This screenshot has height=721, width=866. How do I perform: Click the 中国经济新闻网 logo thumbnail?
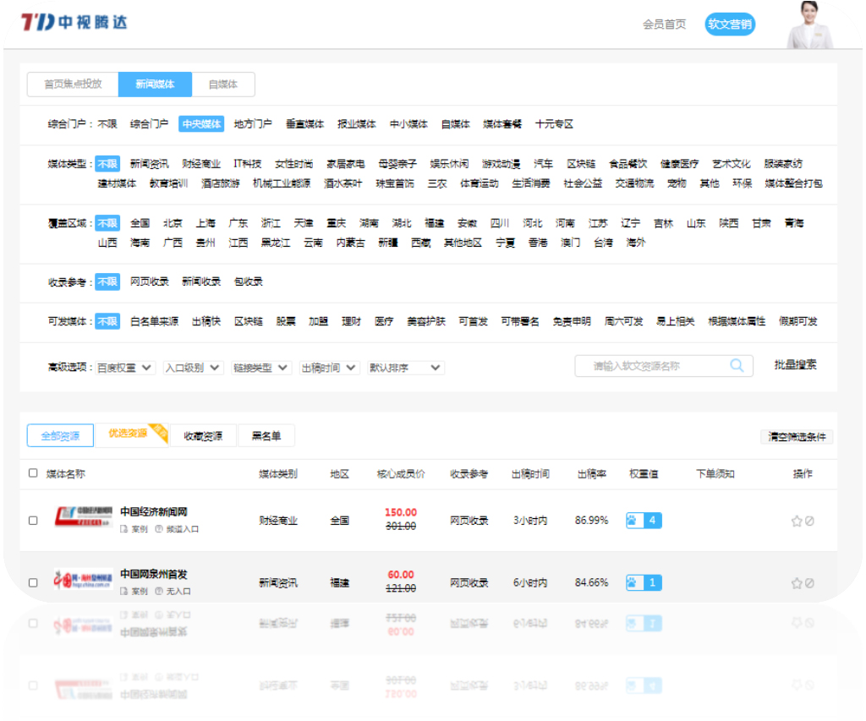(84, 516)
